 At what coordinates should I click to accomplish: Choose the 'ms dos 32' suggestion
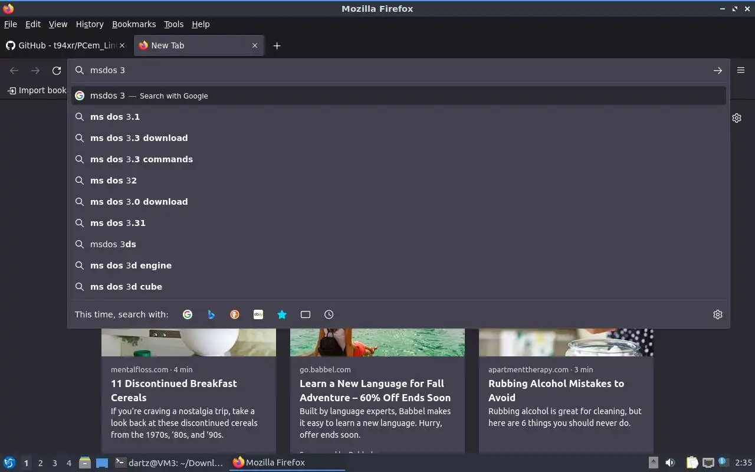(399, 181)
